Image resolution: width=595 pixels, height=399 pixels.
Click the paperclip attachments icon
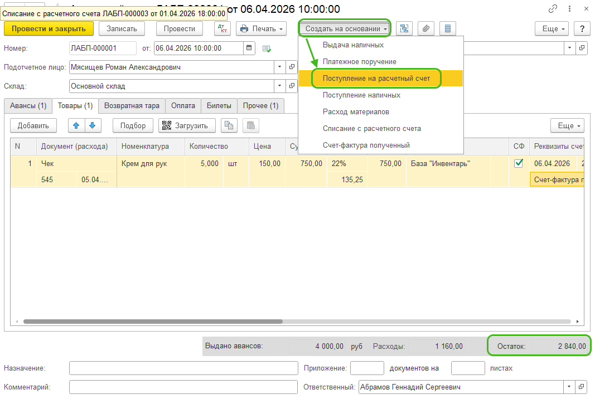point(426,28)
